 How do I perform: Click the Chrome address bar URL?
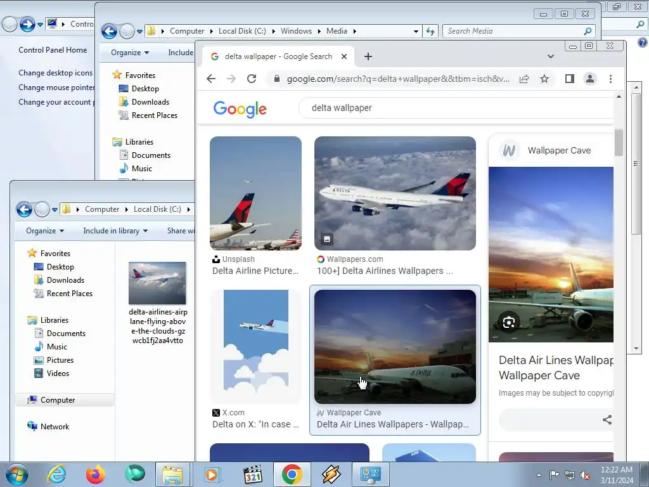398,79
